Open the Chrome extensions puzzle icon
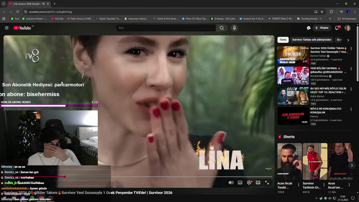Viewport: 359px width, 202px height. [331, 12]
